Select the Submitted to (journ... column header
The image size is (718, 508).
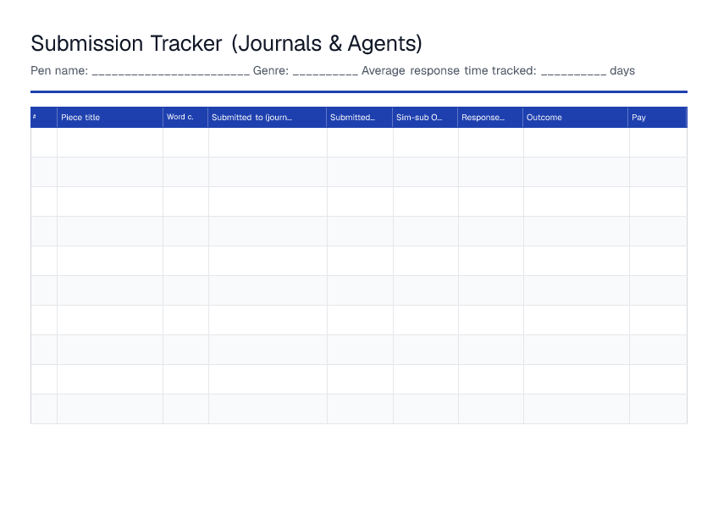[268, 118]
